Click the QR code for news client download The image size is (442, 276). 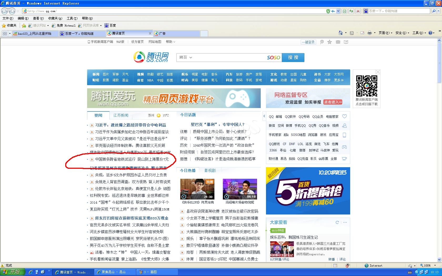point(367,86)
